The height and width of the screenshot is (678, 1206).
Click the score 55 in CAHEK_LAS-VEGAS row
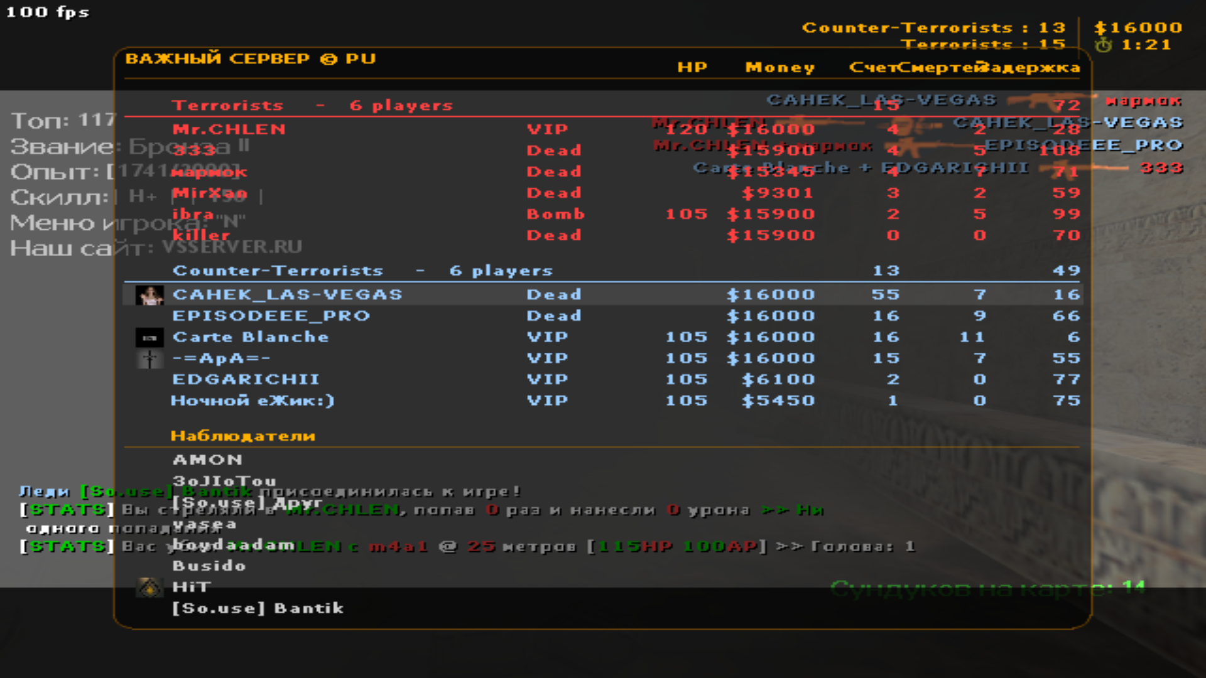pos(886,294)
